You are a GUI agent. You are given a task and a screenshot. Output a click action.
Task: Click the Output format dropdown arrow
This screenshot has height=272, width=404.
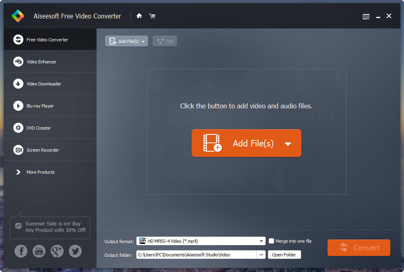pyautogui.click(x=261, y=241)
